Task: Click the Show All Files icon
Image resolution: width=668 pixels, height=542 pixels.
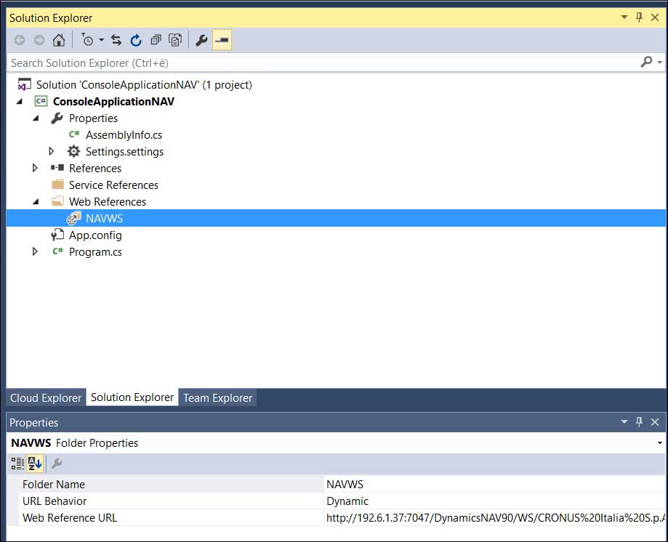Action: (x=175, y=40)
